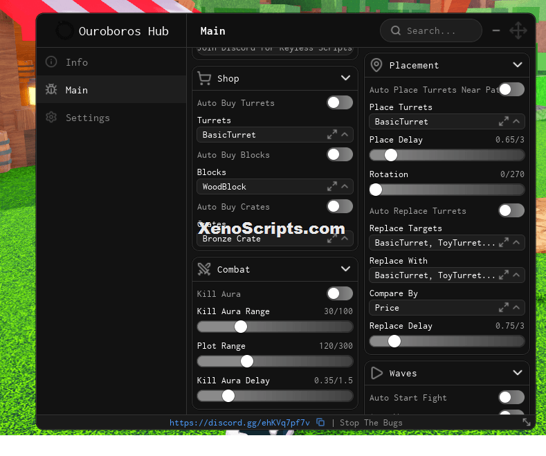Click the Shop section header label
The height and width of the screenshot is (456, 546).
tap(228, 78)
